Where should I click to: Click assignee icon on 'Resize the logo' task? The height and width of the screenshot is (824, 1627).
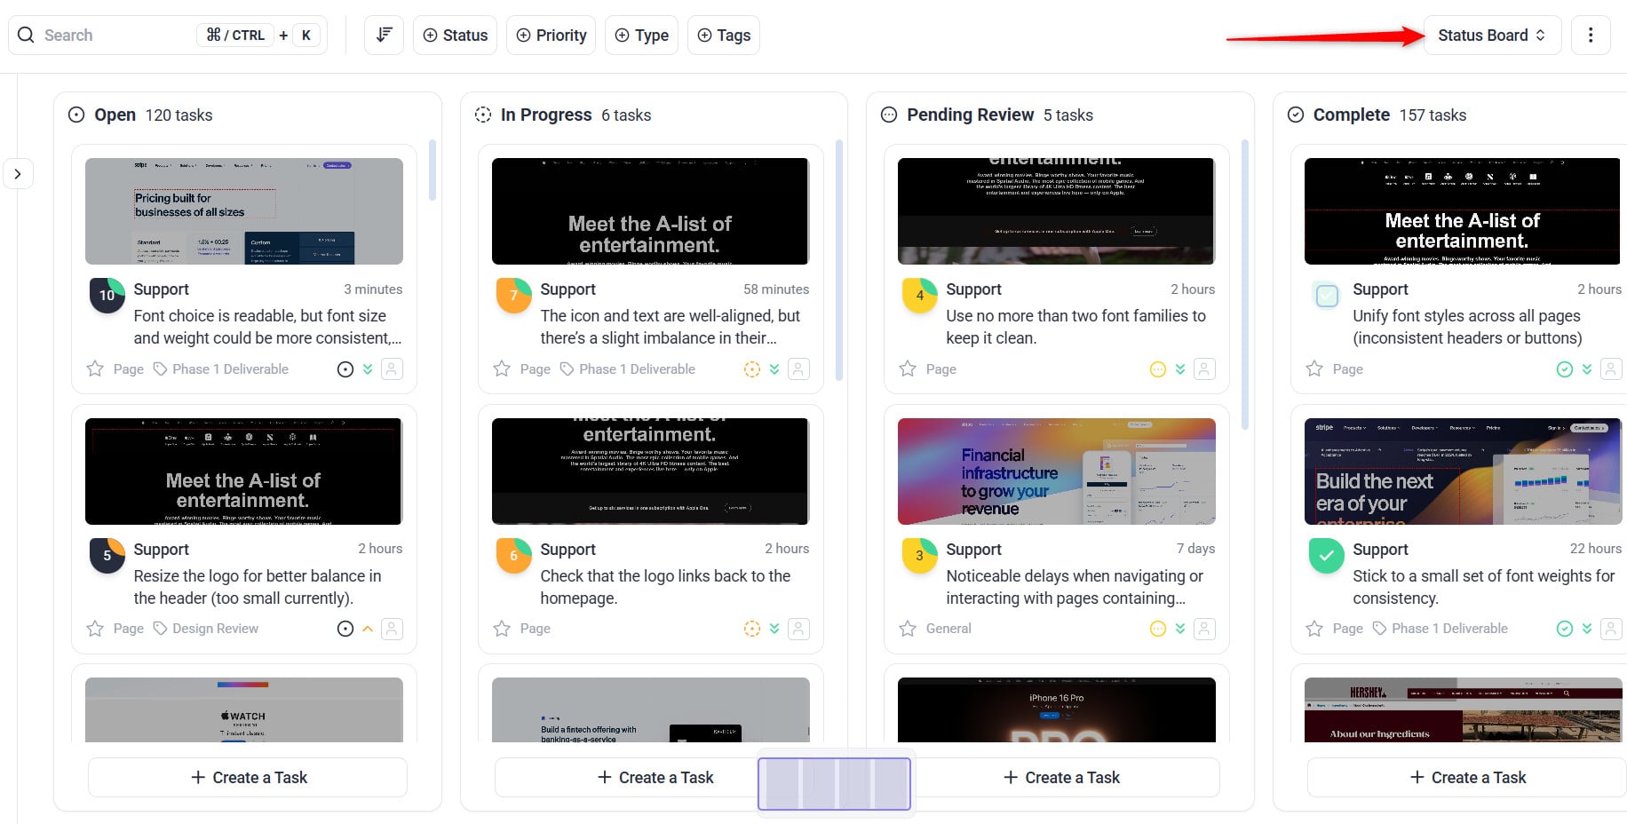(x=392, y=629)
